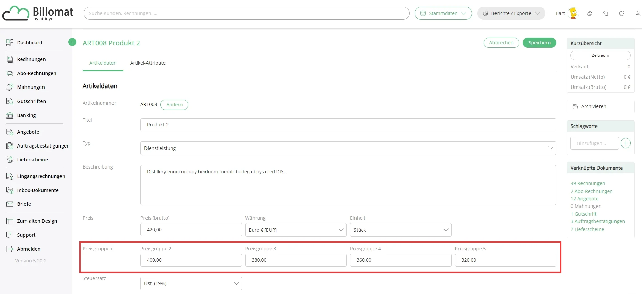Click Ändern next to the Artikelnummer
The image size is (642, 294).
click(x=174, y=105)
